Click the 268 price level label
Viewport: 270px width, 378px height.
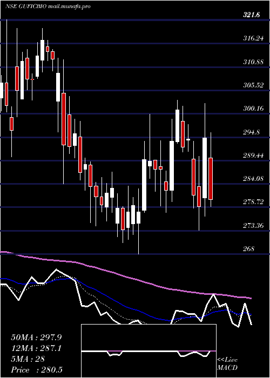coord(248,249)
